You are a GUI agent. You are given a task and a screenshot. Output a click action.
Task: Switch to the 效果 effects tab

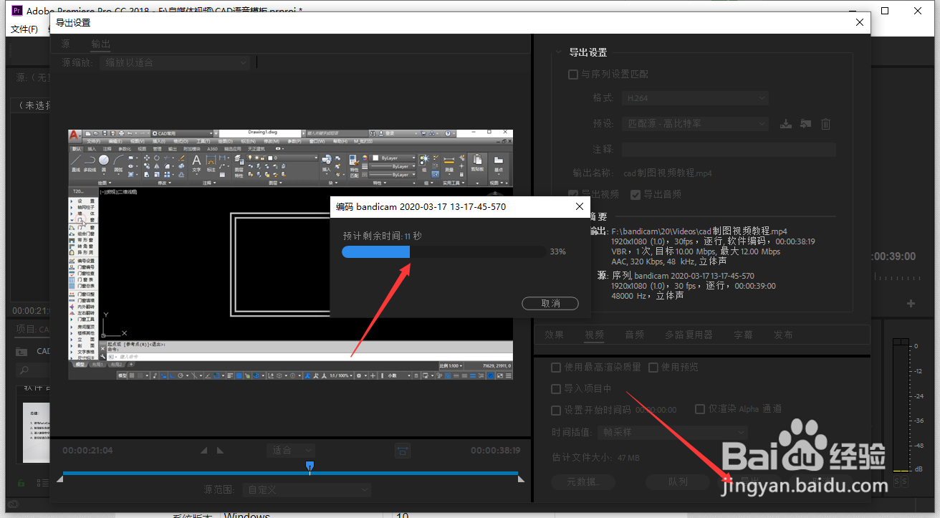click(555, 335)
